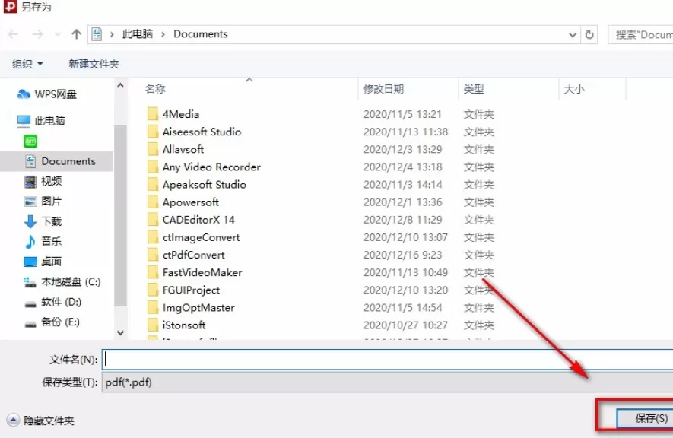Create a new folder with 新建文件夹
Image resolution: width=673 pixels, height=438 pixels.
pos(94,64)
